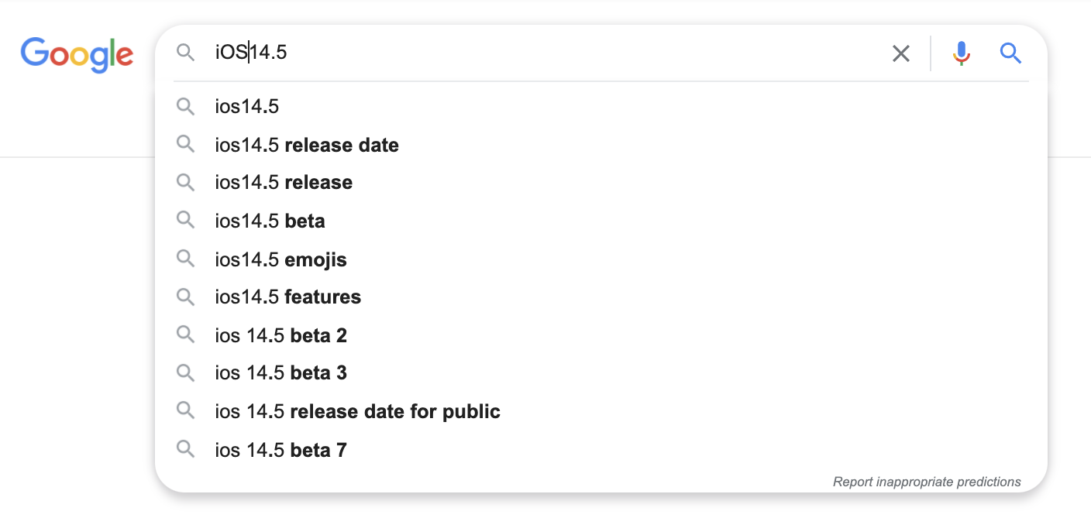Click search icon beside "ios14.5 features"
Image resolution: width=1091 pixels, height=525 pixels.
click(185, 297)
